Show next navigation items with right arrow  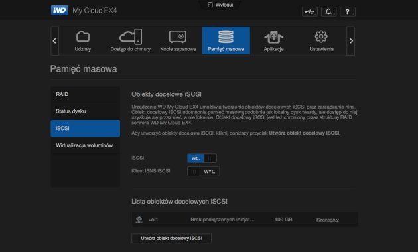351,40
